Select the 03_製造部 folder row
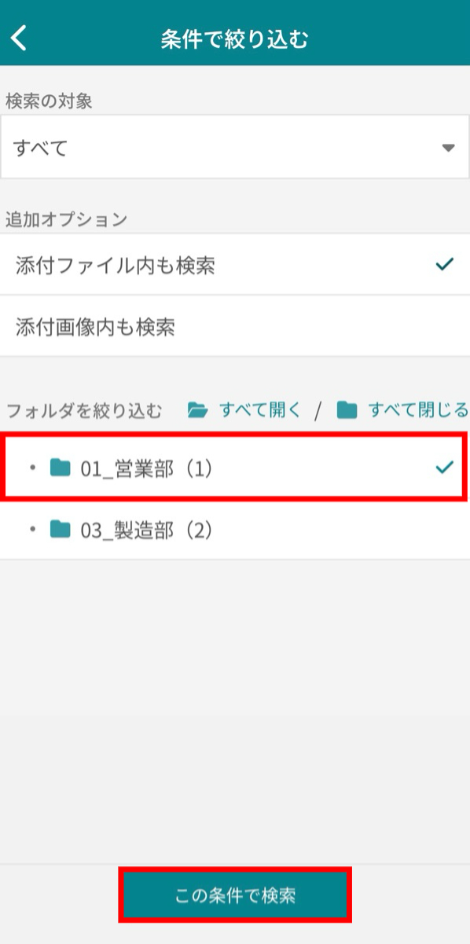The width and height of the screenshot is (470, 944). coord(235,531)
